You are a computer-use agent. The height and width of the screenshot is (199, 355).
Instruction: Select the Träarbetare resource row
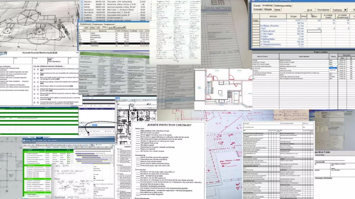point(114,46)
